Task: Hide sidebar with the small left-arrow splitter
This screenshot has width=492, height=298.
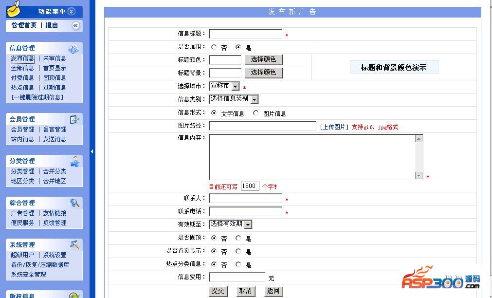Action: tap(92, 151)
